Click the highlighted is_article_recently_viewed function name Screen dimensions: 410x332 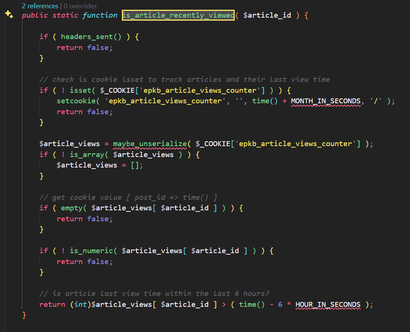click(178, 15)
